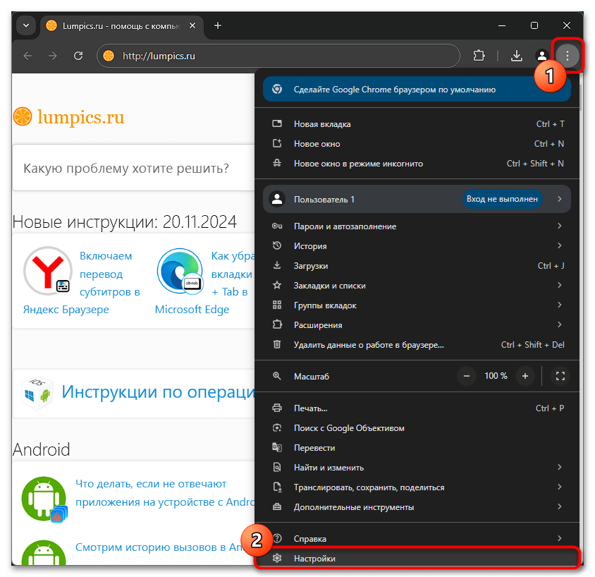Click the 'Расширения' puzzle icon in menu
Image resolution: width=595 pixels, height=577 pixels.
pyautogui.click(x=277, y=324)
